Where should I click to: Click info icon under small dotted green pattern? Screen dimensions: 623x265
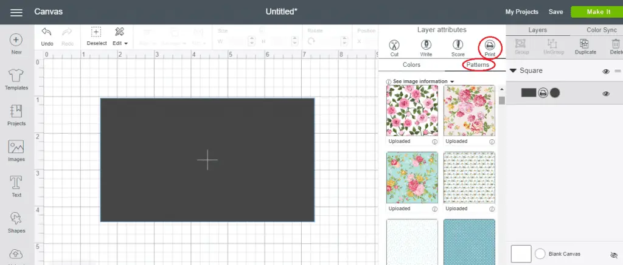pyautogui.click(x=492, y=209)
